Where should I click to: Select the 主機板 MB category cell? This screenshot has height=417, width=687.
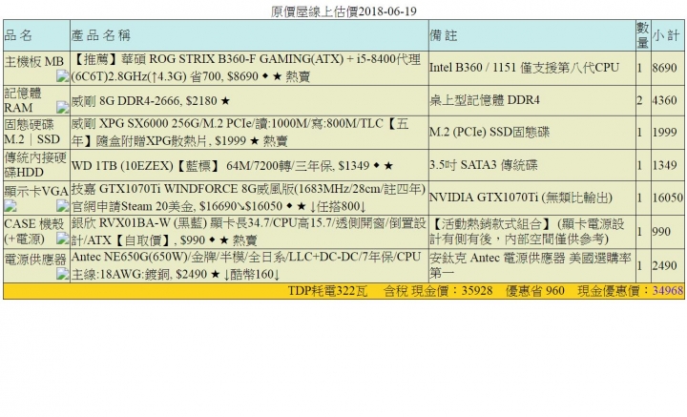click(37, 68)
